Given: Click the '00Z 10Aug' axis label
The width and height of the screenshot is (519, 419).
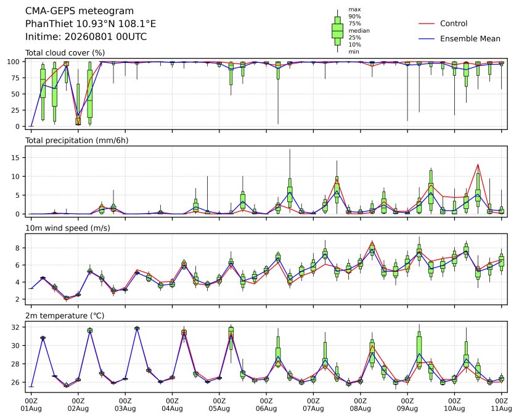Looking at the screenshot, I should (454, 405).
